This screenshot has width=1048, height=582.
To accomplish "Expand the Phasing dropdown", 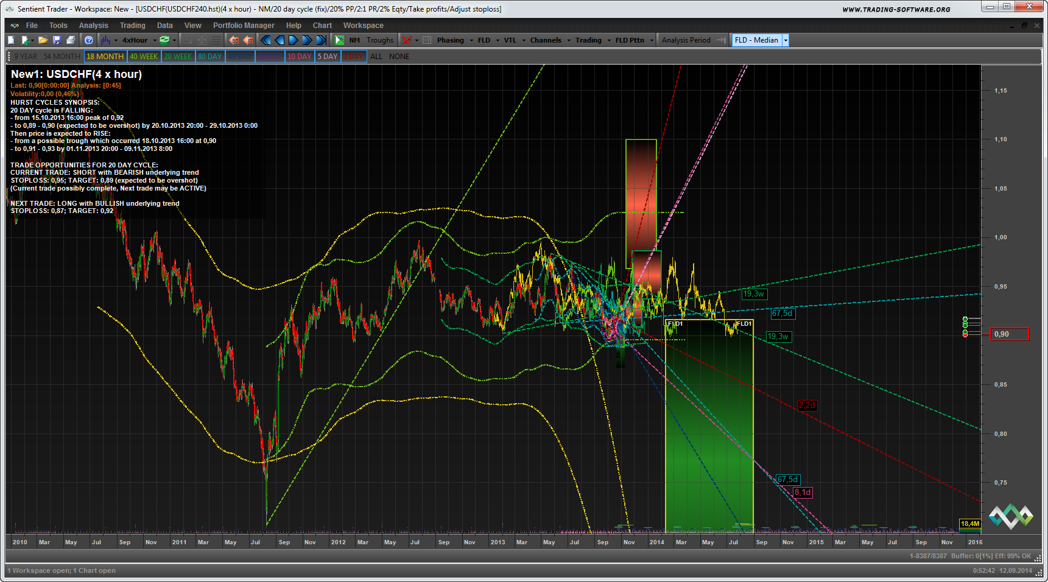I will pos(454,40).
